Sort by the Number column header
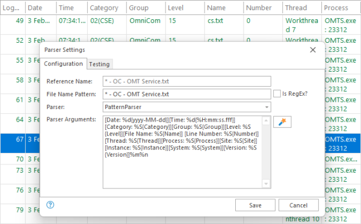Screen dimensions: 361x224 pos(263,8)
